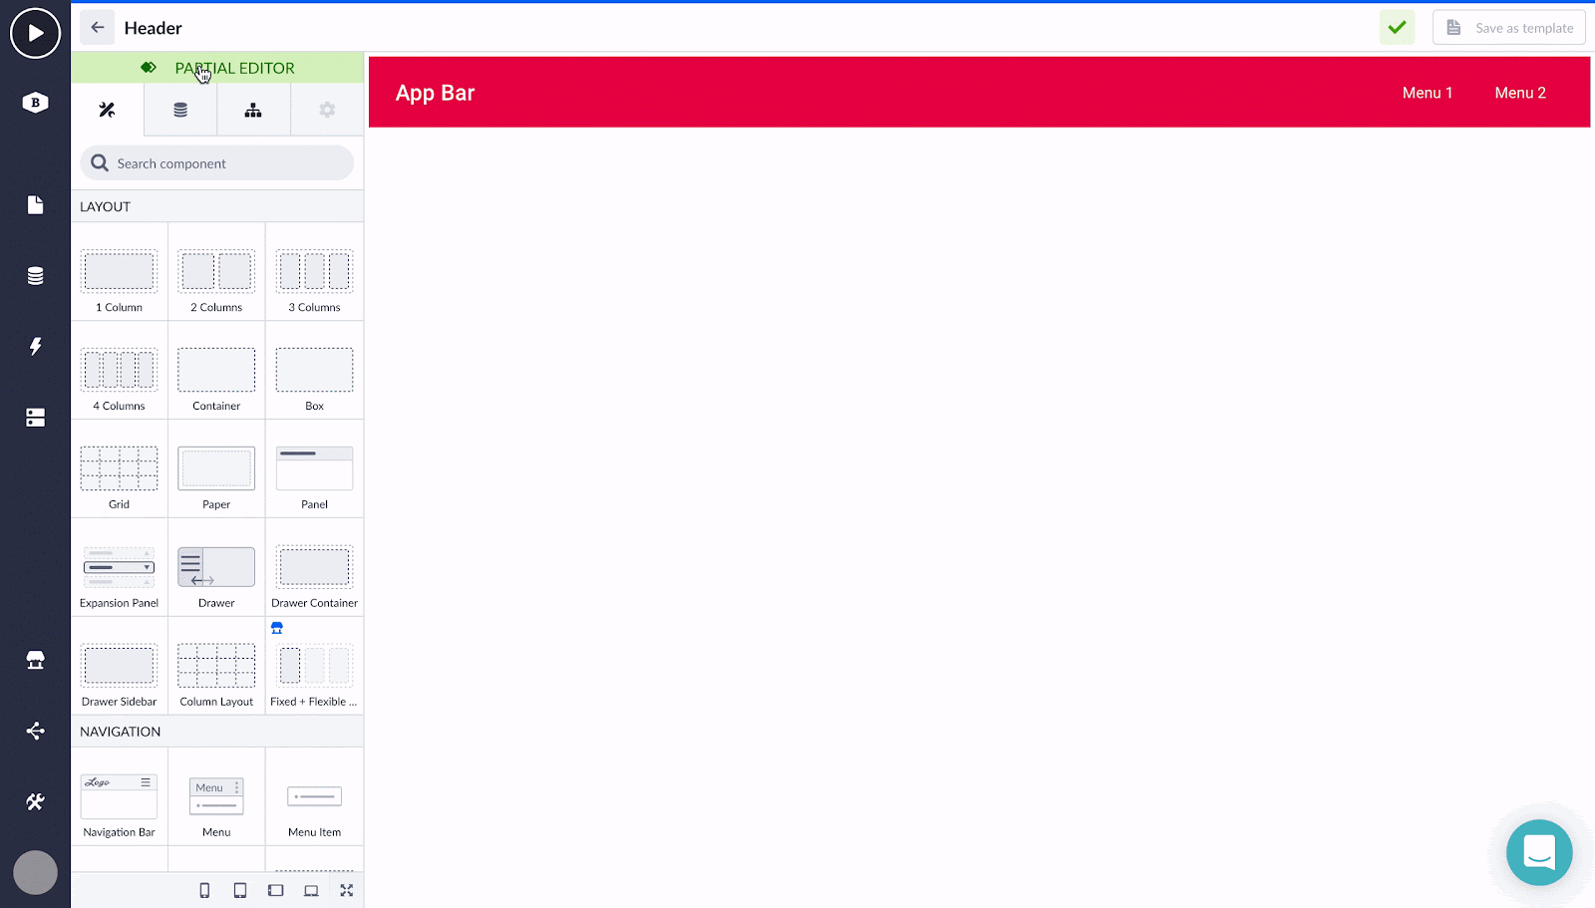Select the Expansion Panel component

click(x=120, y=567)
